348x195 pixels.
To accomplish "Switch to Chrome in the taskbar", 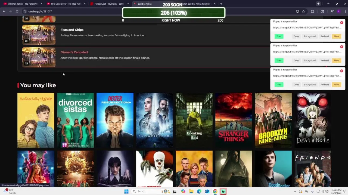I will point(215,191).
